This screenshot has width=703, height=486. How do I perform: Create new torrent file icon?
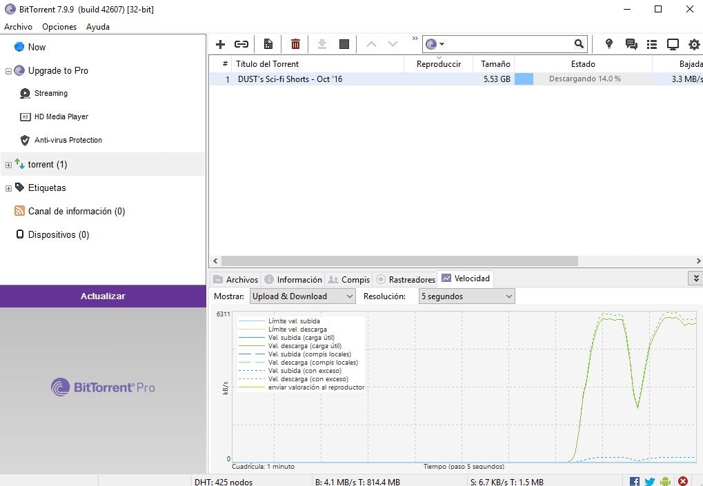268,44
